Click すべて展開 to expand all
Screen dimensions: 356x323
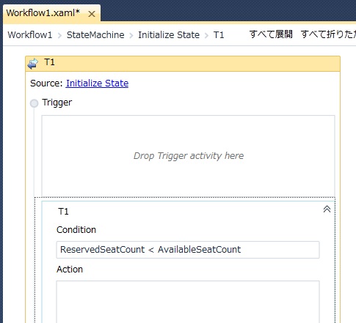(271, 34)
